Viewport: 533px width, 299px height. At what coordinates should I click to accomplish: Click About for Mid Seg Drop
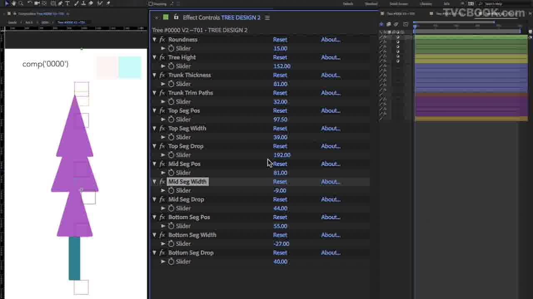(x=330, y=199)
